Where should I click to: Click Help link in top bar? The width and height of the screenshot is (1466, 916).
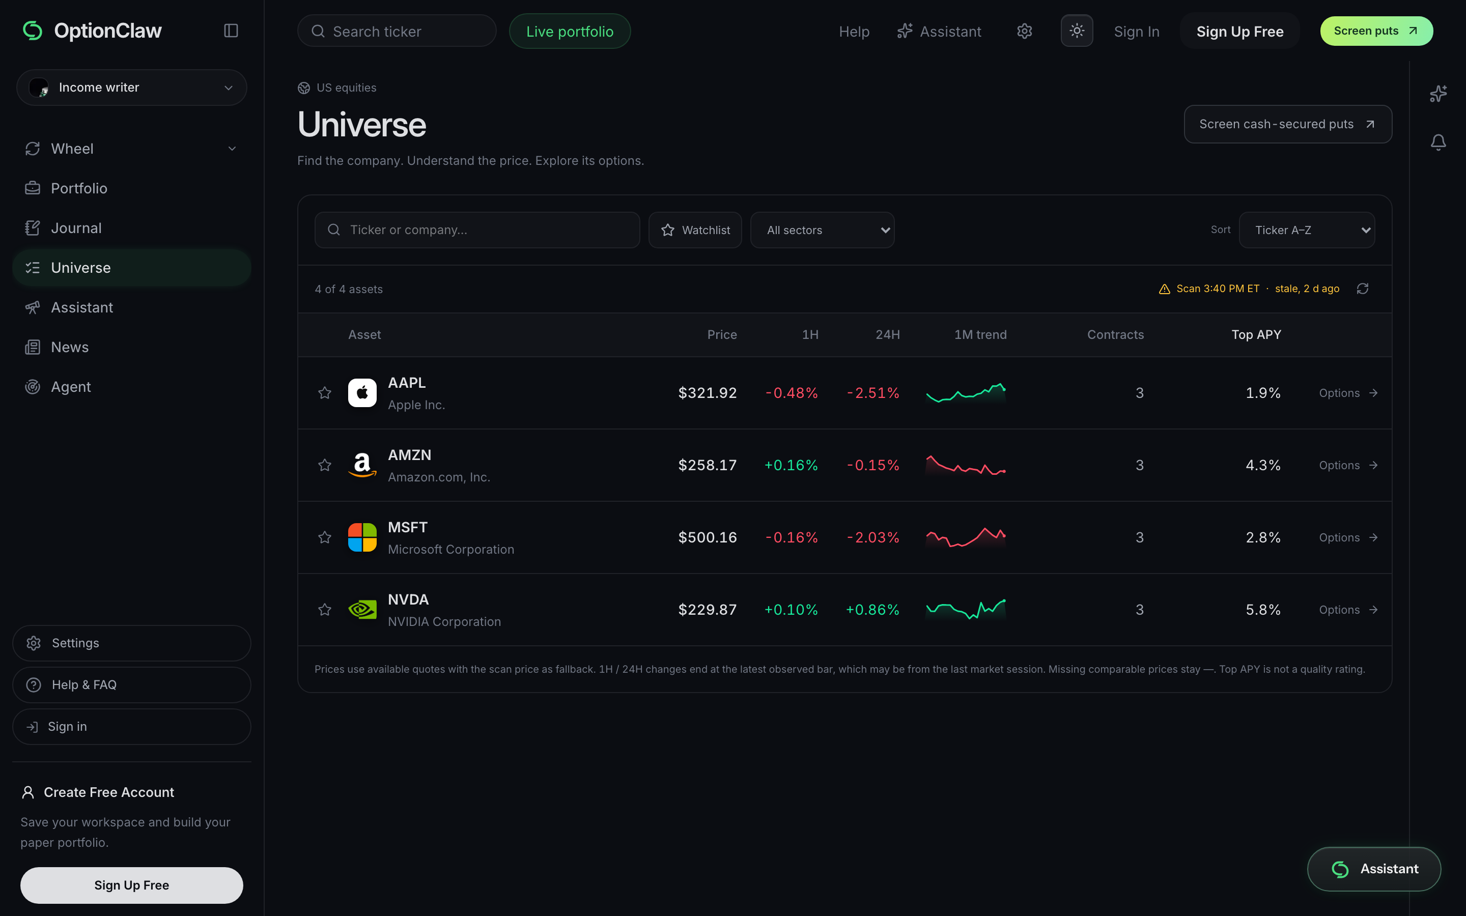(x=854, y=32)
